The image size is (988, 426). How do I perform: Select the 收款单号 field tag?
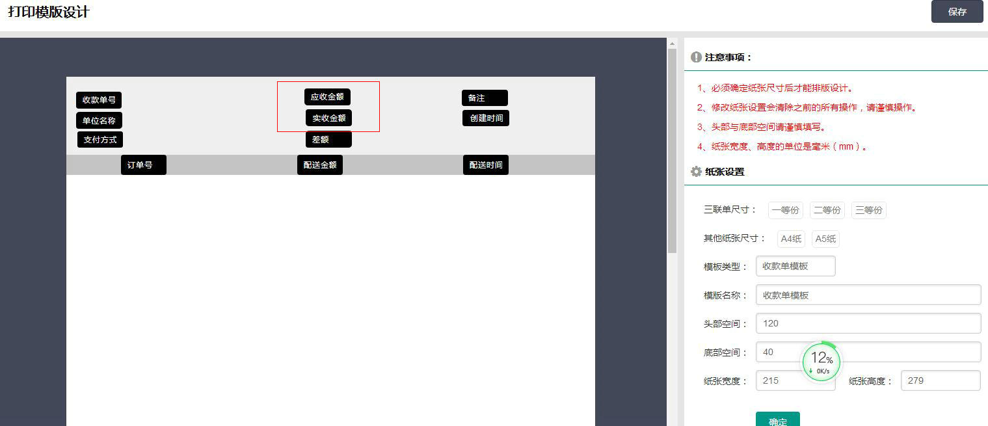99,100
